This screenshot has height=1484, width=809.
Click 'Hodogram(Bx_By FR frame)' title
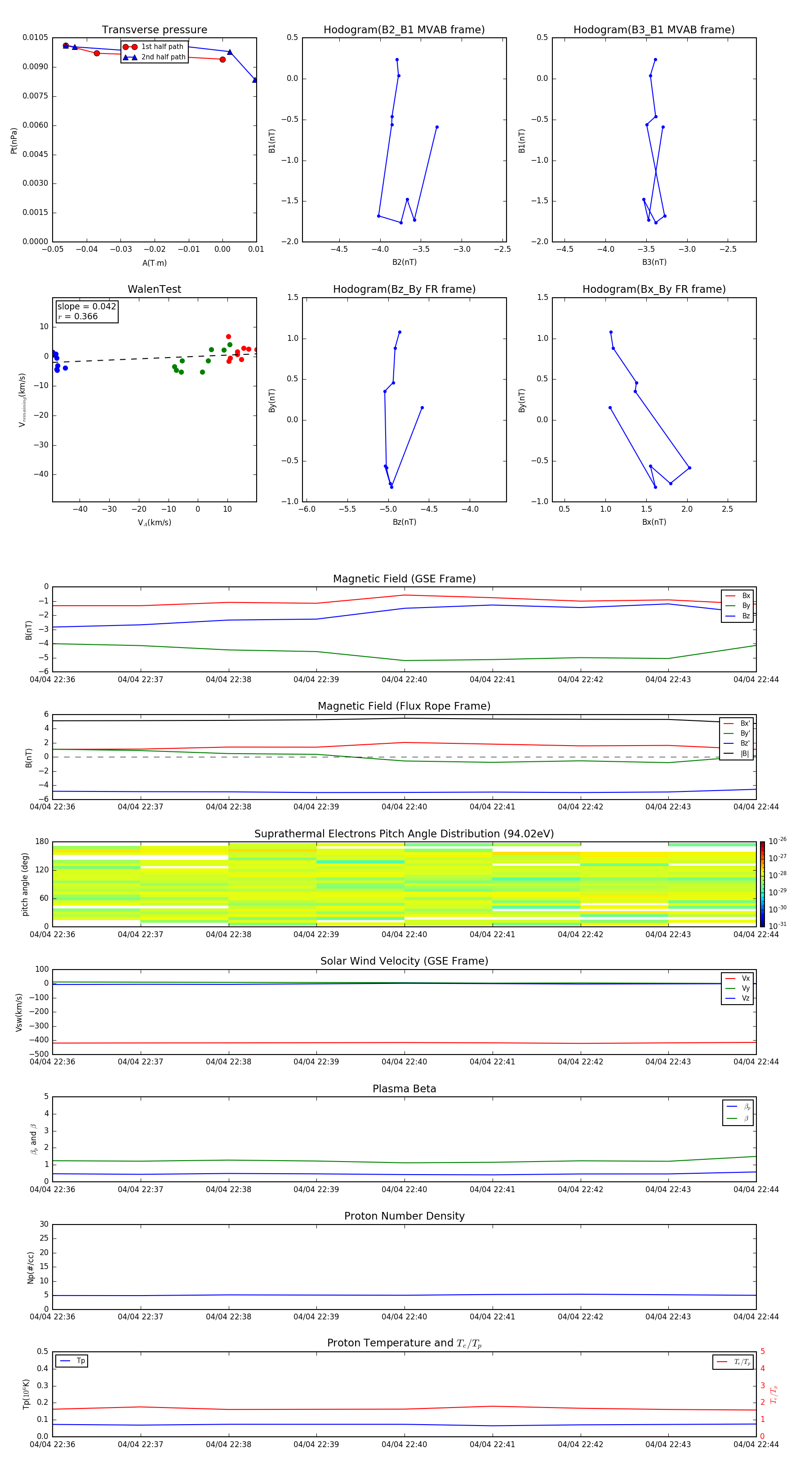(x=654, y=289)
